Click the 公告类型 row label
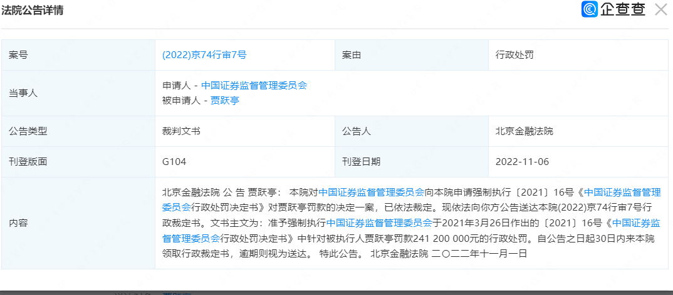Viewport: 673px width, 295px height. point(28,131)
